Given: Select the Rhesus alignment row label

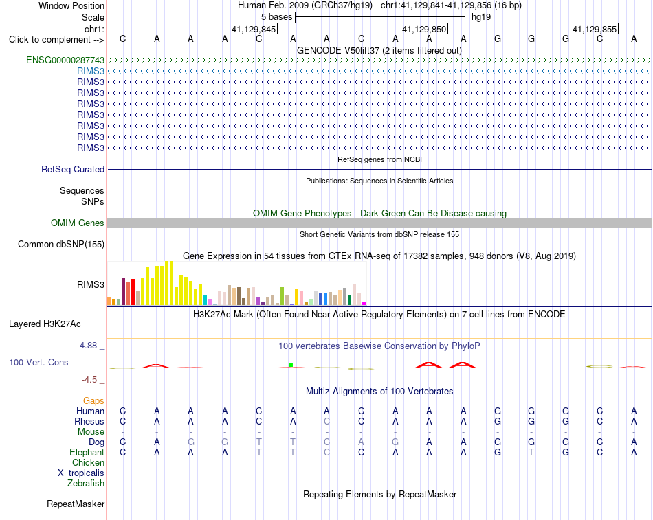Looking at the screenshot, I should pos(89,422).
